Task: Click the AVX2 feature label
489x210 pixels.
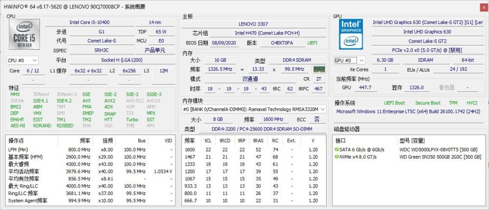Action: point(110,101)
